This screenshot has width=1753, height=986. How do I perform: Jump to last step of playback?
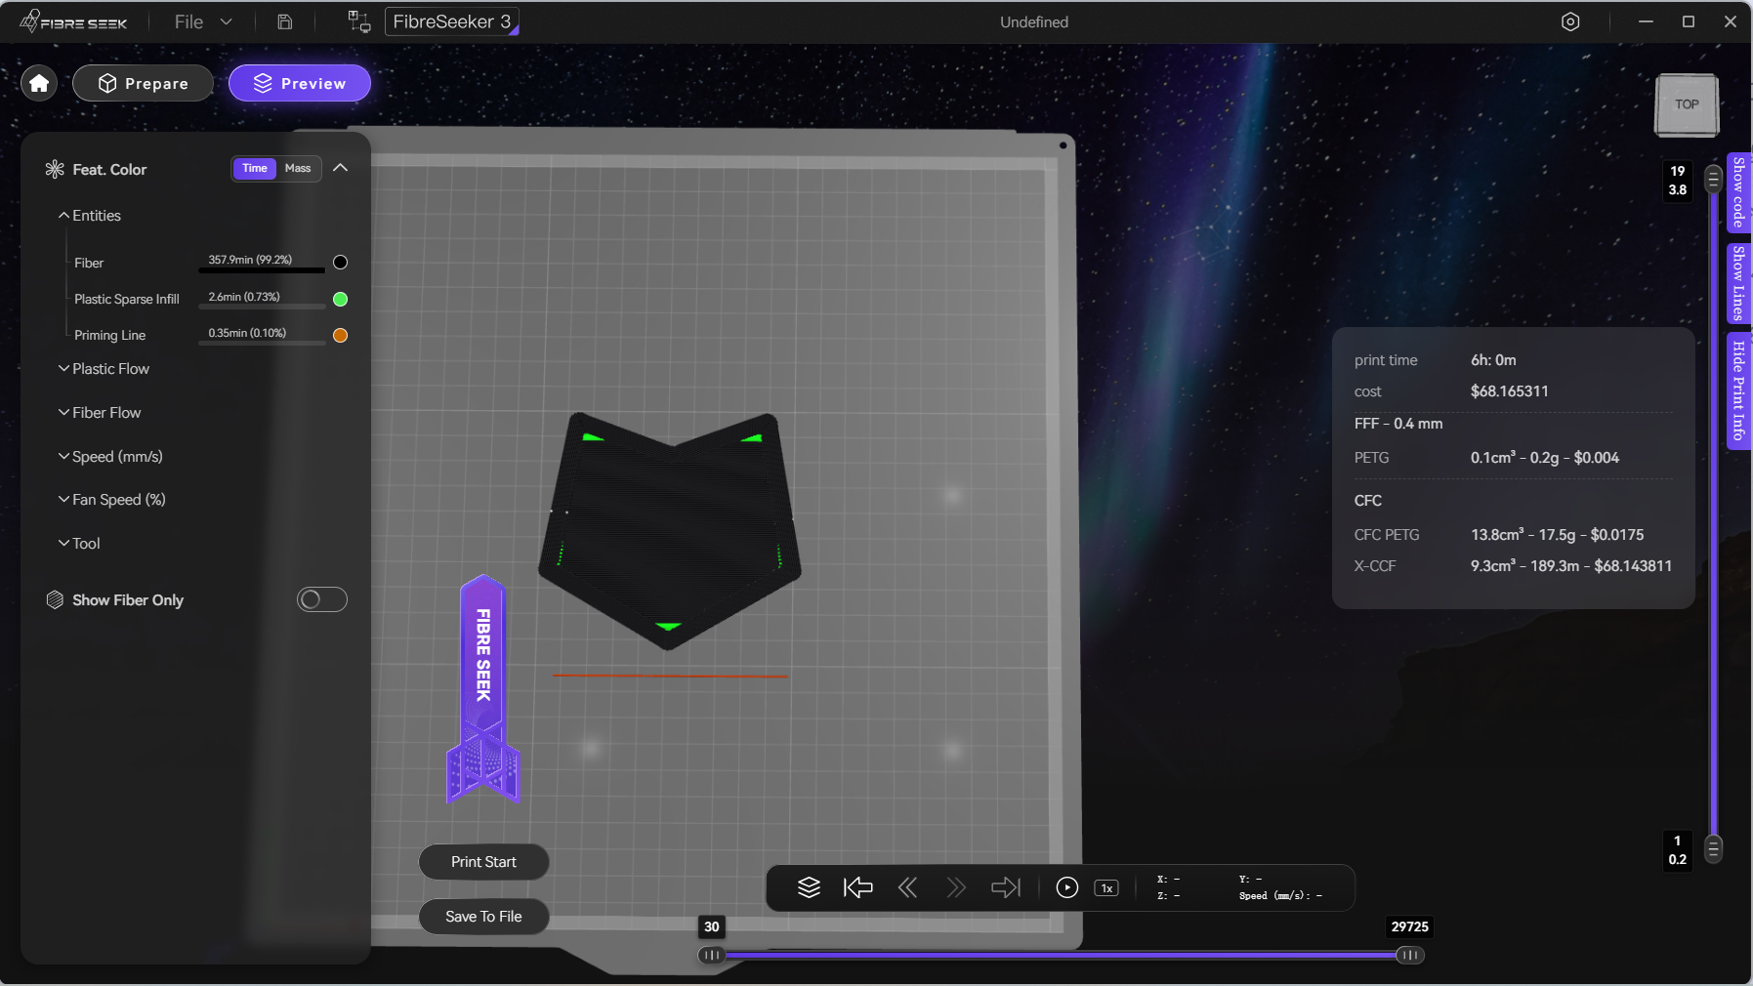coord(1006,887)
